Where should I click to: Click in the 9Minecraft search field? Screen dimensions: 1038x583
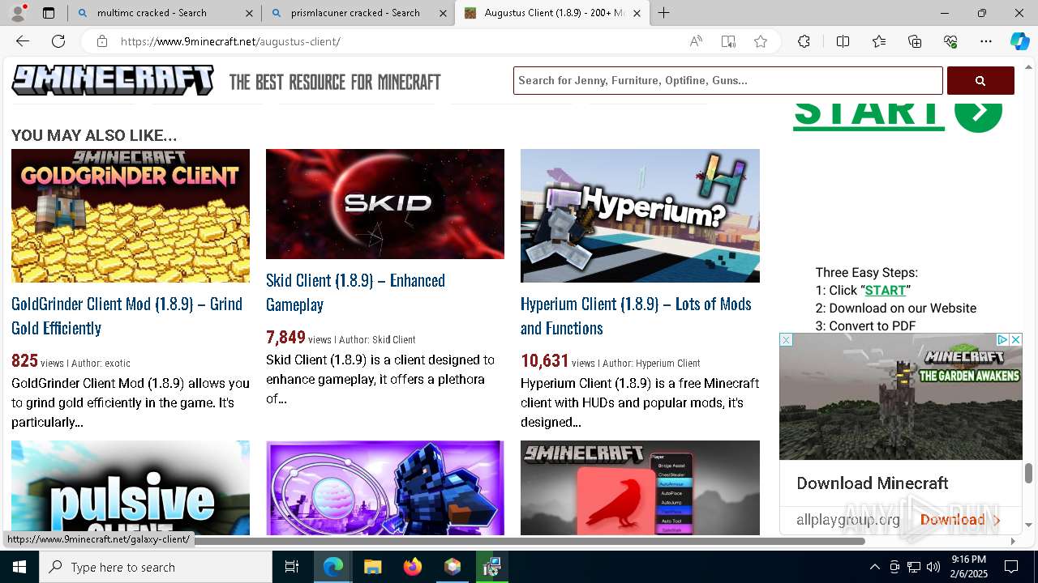coord(727,81)
